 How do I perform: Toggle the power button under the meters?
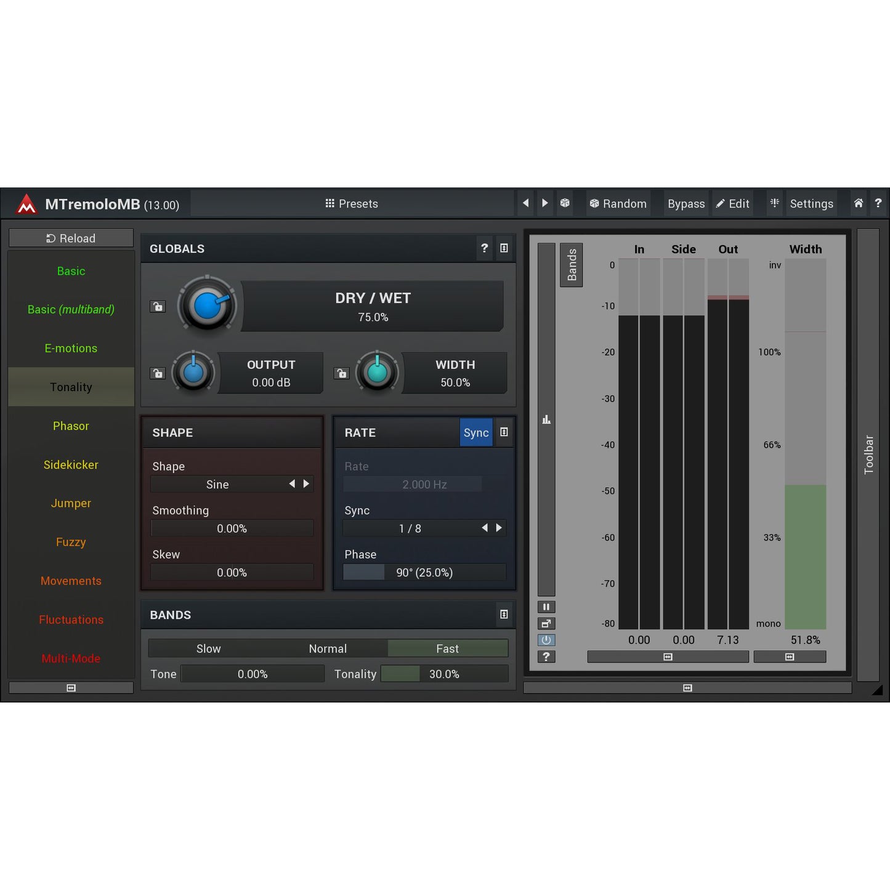click(546, 640)
